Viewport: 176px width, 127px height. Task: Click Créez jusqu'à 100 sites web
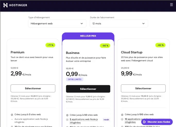[139, 114]
